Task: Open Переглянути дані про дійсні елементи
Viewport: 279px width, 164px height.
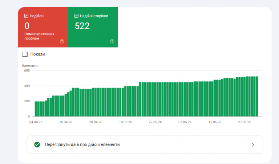Action: (145, 145)
